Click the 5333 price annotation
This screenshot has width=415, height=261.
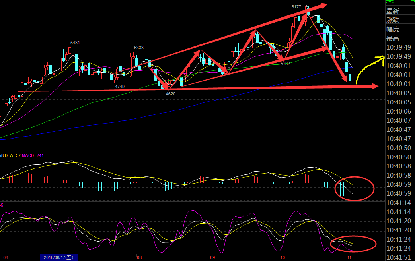click(139, 48)
